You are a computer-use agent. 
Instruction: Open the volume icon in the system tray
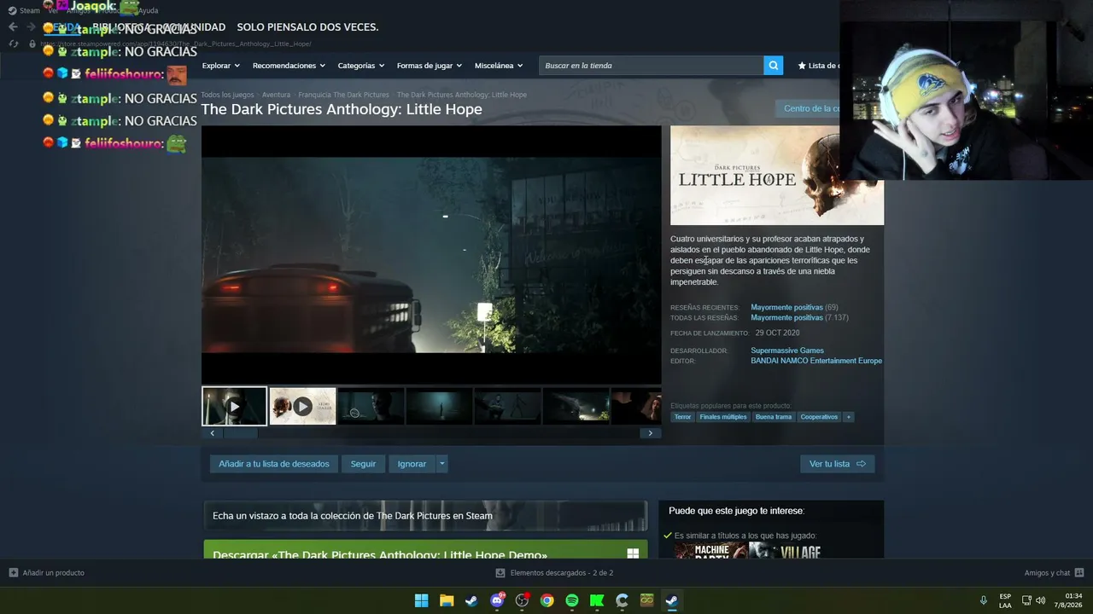coord(1040,600)
